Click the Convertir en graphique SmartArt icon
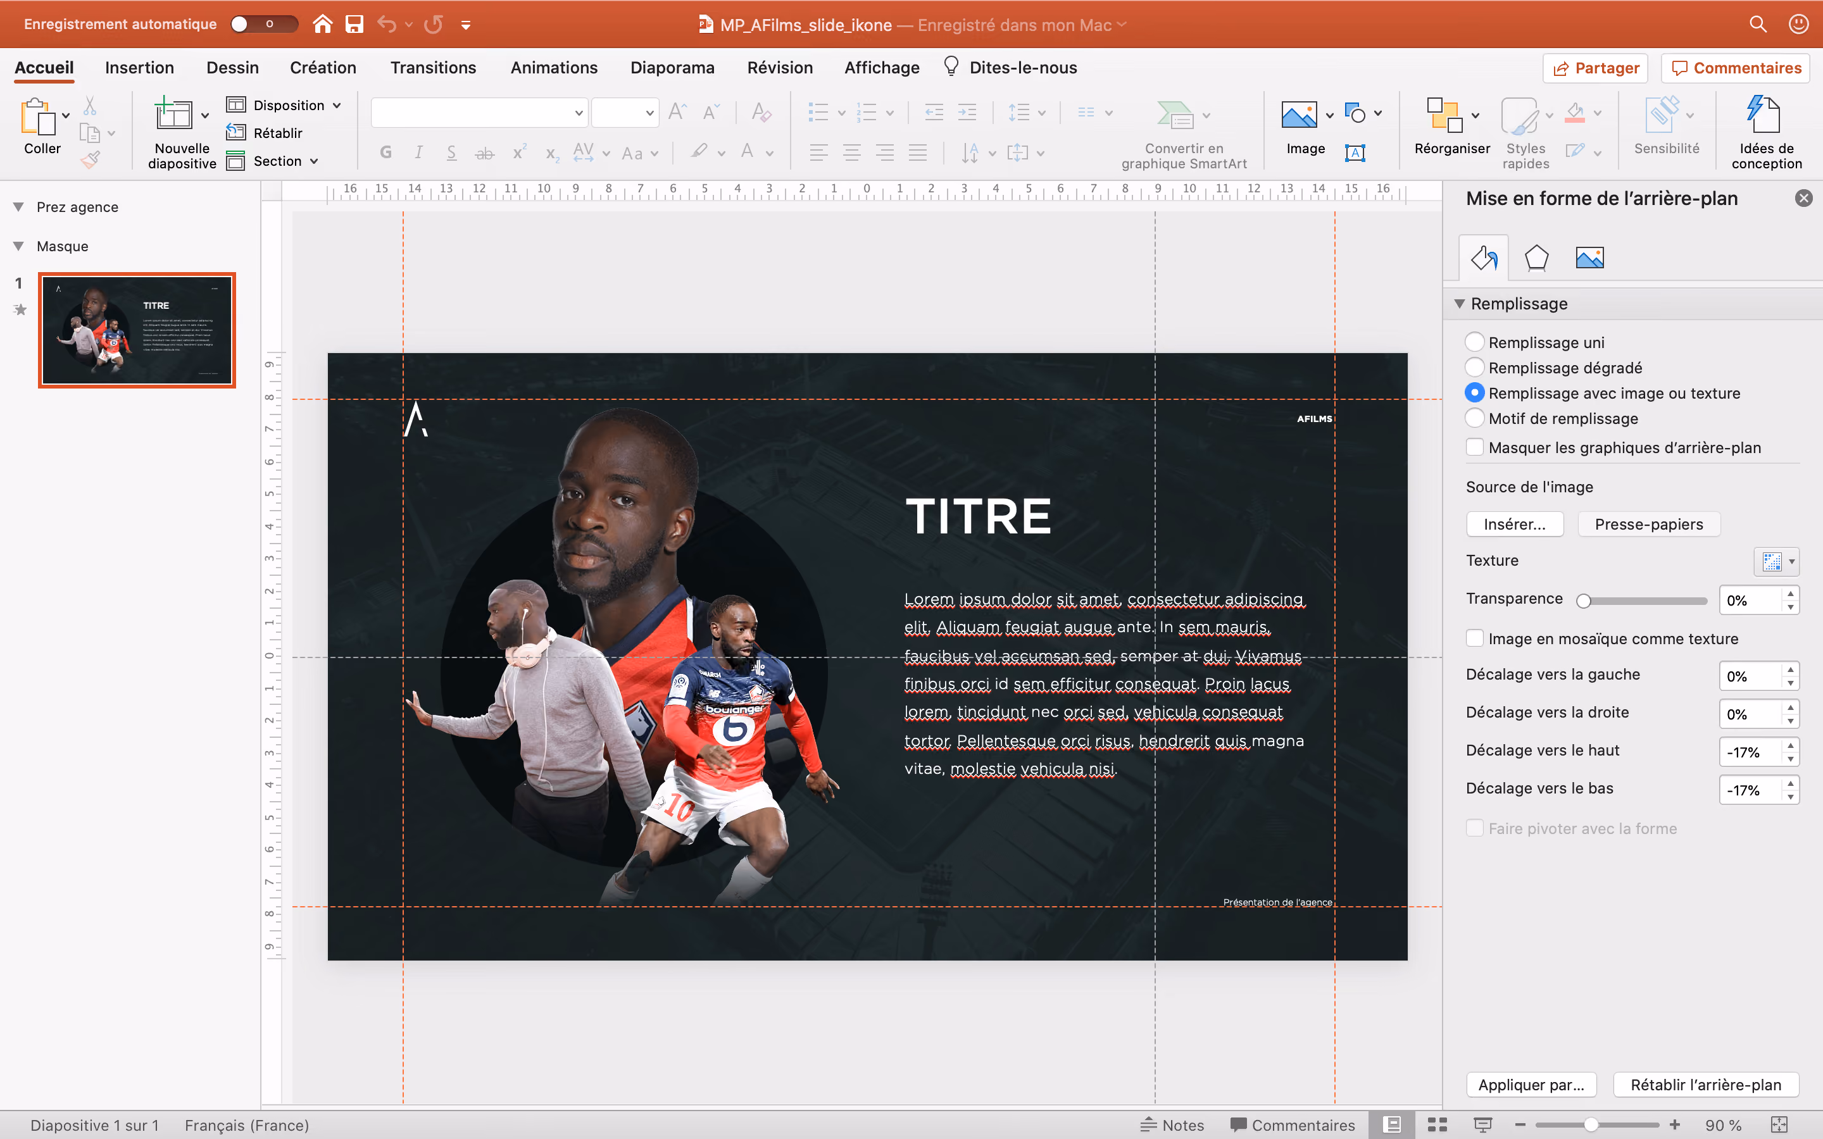 [x=1175, y=115]
